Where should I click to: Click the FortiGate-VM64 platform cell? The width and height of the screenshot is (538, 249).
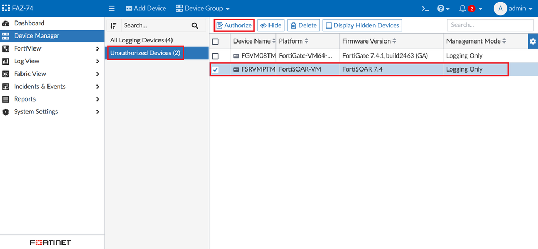pos(306,56)
